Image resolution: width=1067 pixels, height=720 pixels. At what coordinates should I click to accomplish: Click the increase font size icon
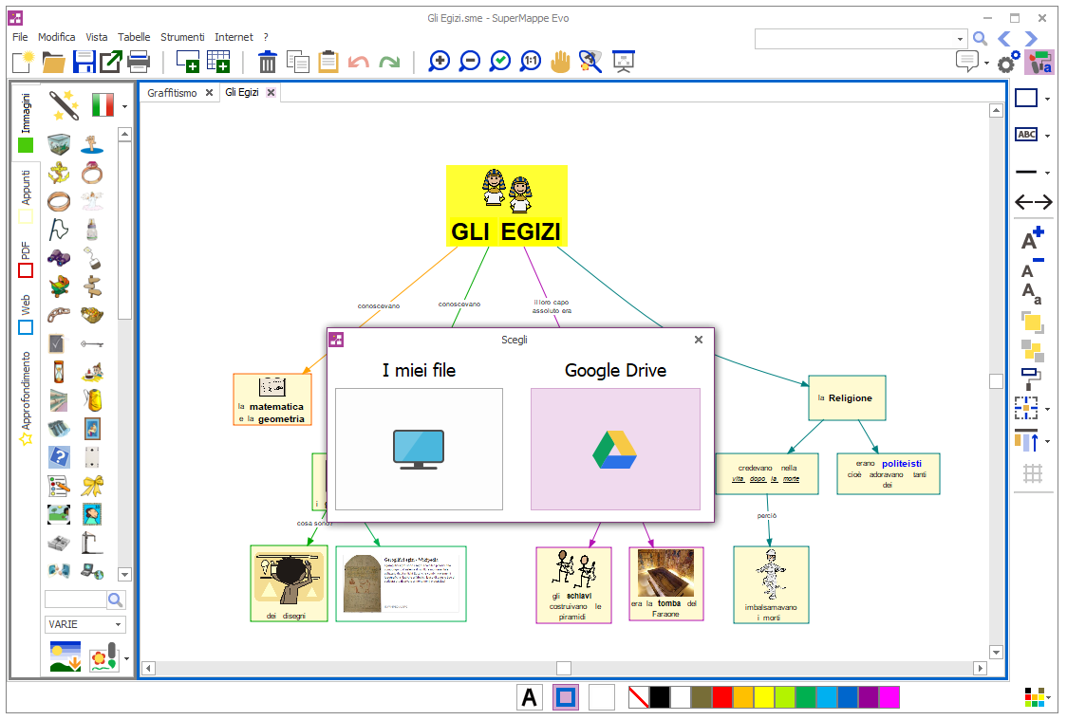pyautogui.click(x=1033, y=239)
